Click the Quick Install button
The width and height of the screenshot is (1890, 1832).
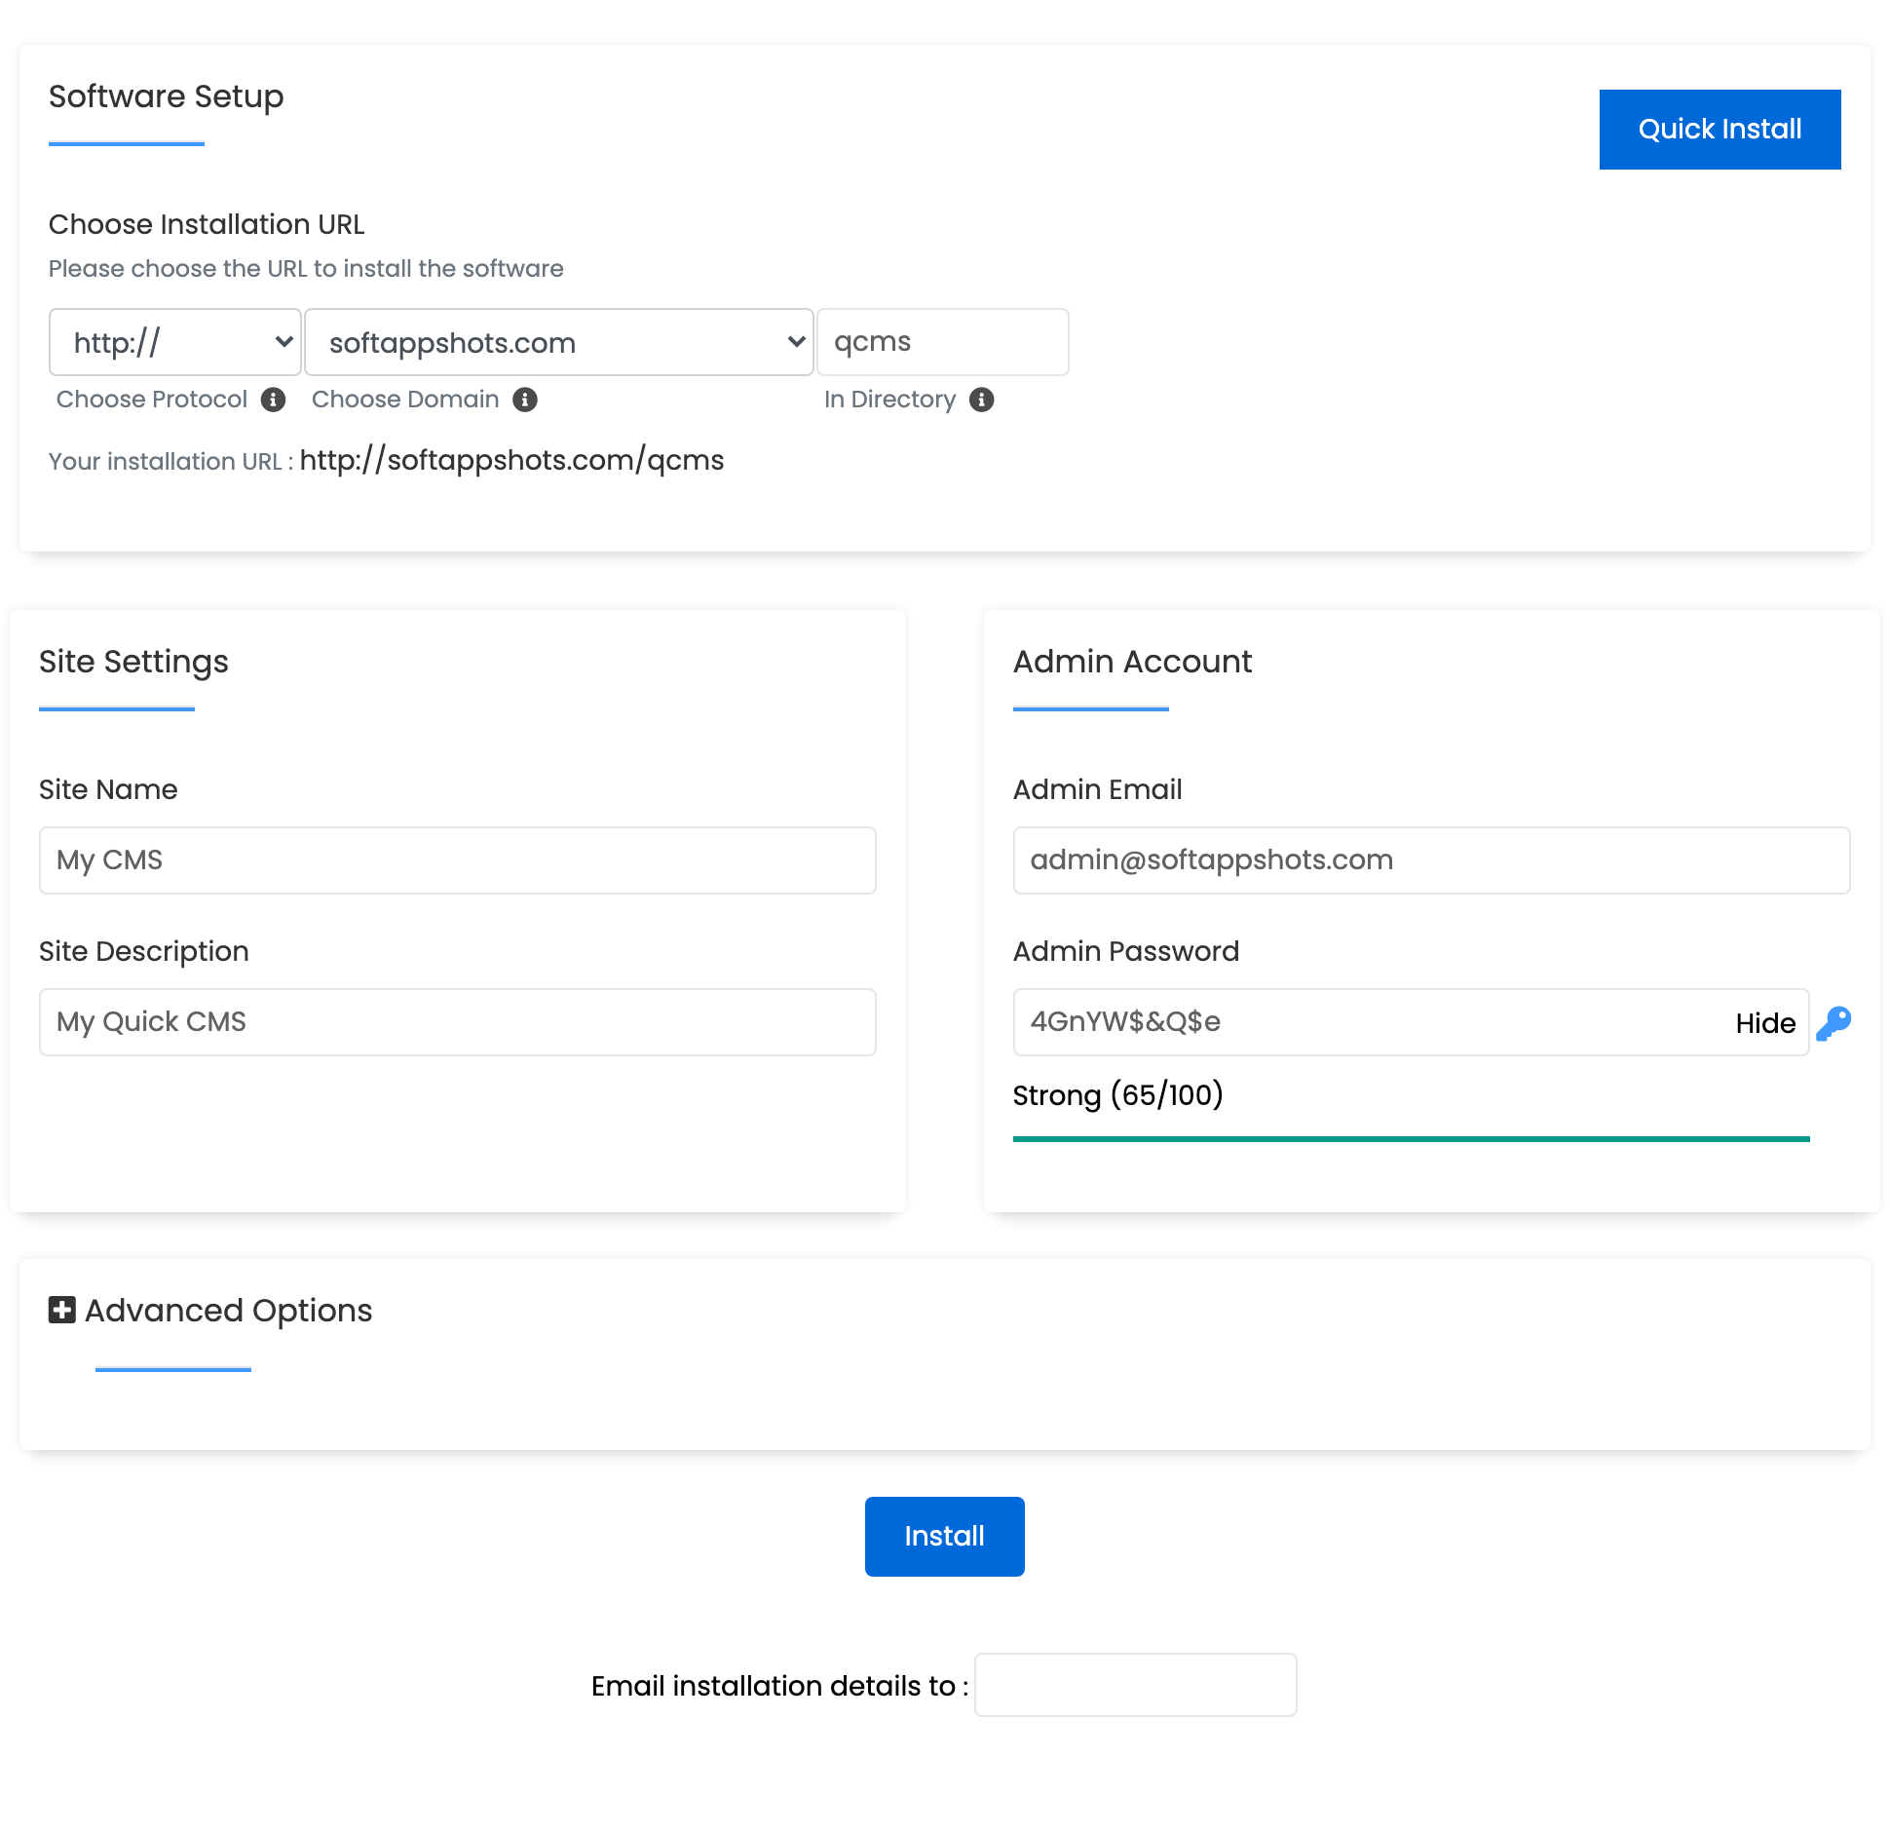tap(1719, 128)
